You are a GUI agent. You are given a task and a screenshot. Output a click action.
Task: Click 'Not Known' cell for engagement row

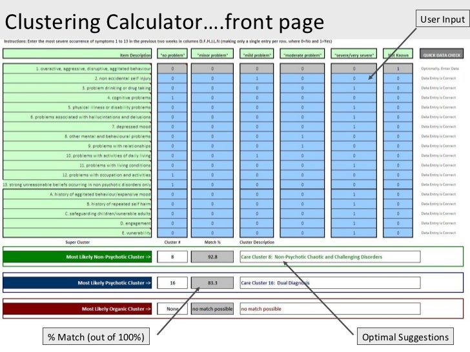coord(398,223)
